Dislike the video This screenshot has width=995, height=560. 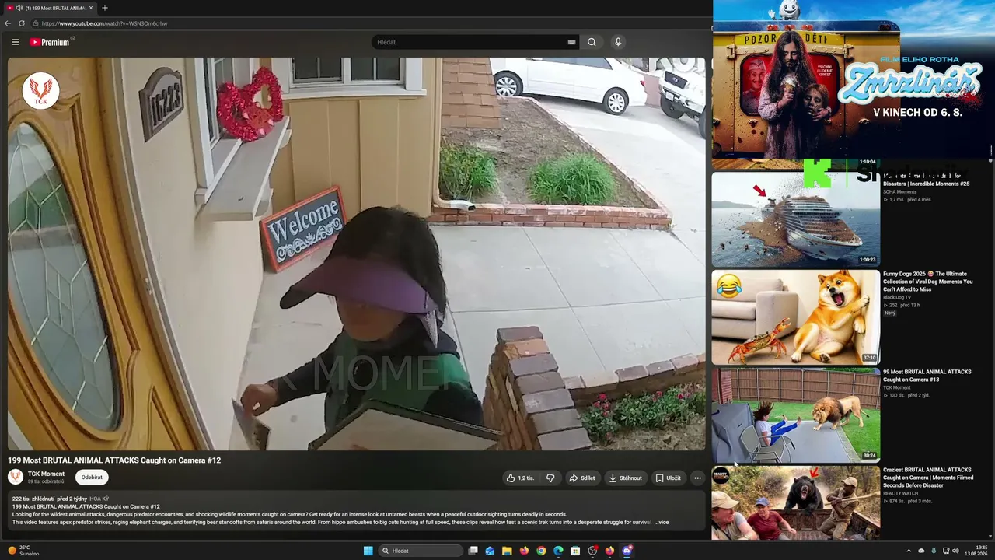[x=550, y=478]
